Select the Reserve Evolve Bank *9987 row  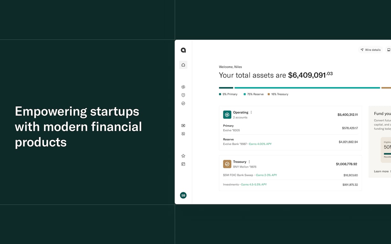tap(290, 142)
